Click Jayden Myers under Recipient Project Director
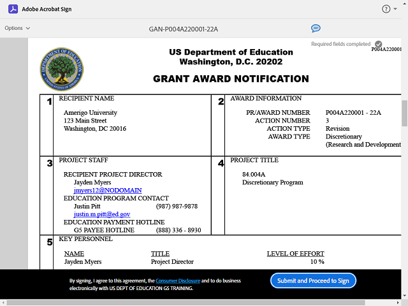Image resolution: width=408 pixels, height=306 pixels. pos(92,182)
